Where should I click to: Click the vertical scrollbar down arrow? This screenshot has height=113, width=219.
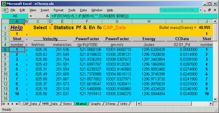pos(215,99)
